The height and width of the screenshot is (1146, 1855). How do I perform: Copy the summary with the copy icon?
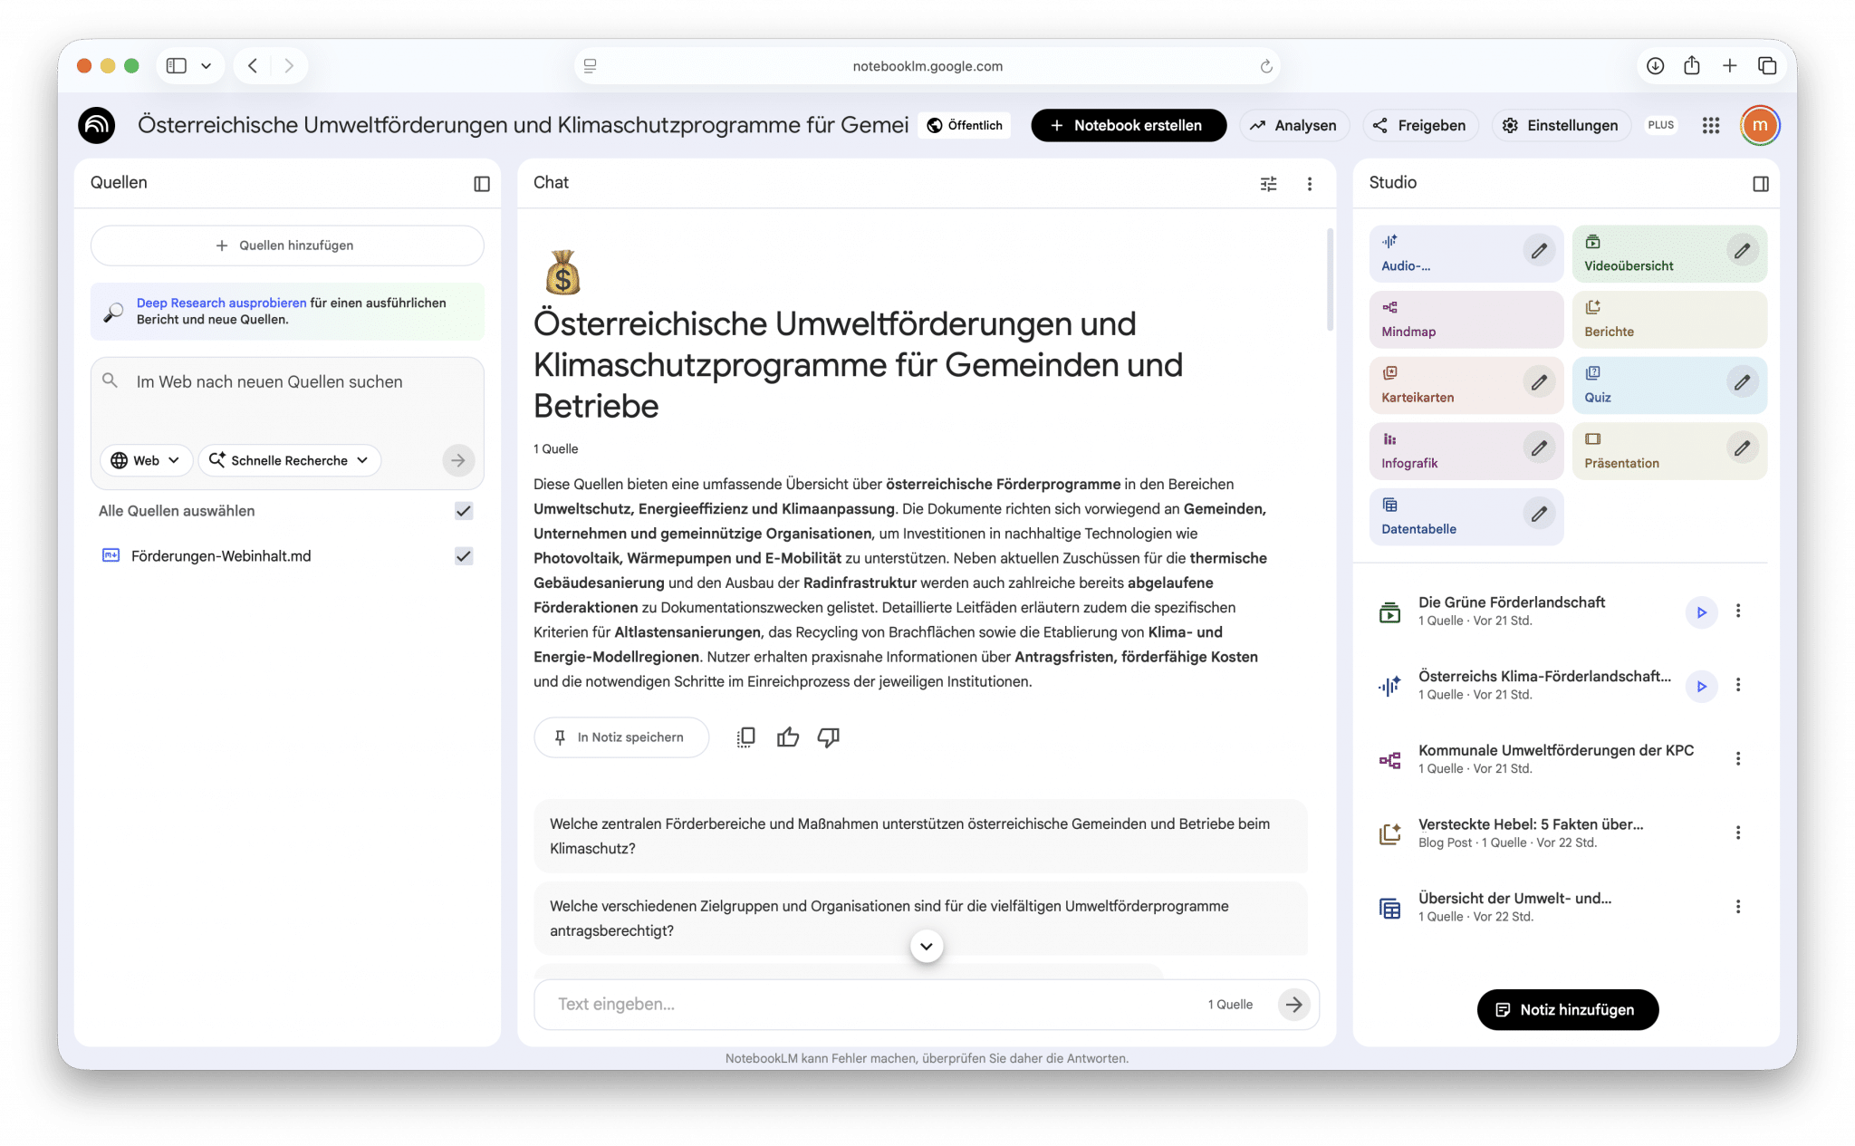(745, 737)
